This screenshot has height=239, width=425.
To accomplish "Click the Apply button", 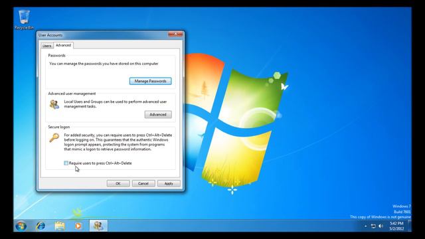I will click(169, 183).
